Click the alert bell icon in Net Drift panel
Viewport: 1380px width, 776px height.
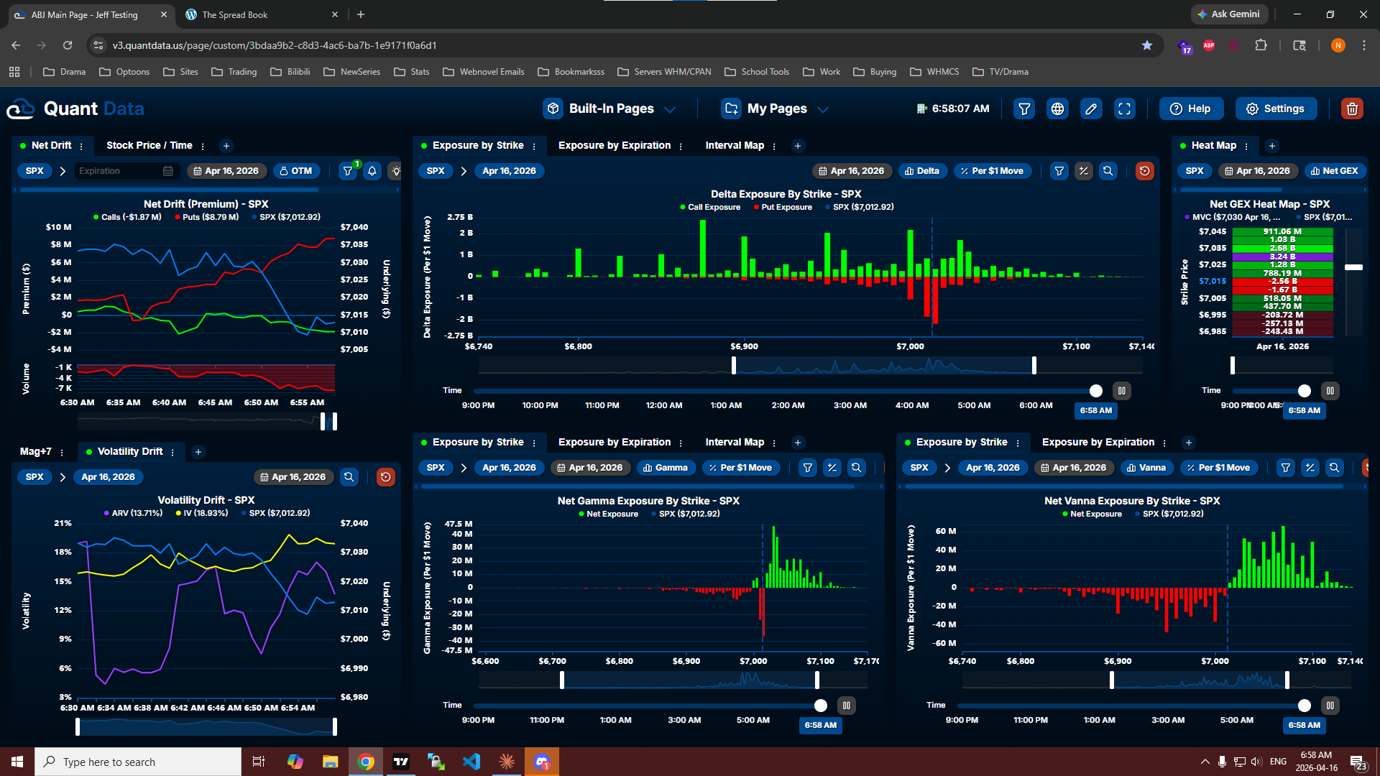click(x=372, y=171)
